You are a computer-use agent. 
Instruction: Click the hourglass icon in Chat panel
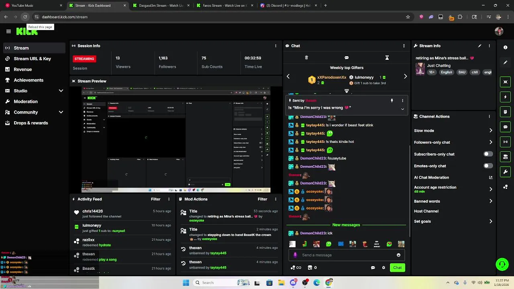coord(387,58)
